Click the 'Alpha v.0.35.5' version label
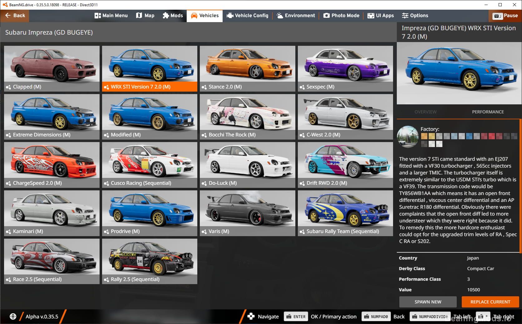 [x=42, y=317]
